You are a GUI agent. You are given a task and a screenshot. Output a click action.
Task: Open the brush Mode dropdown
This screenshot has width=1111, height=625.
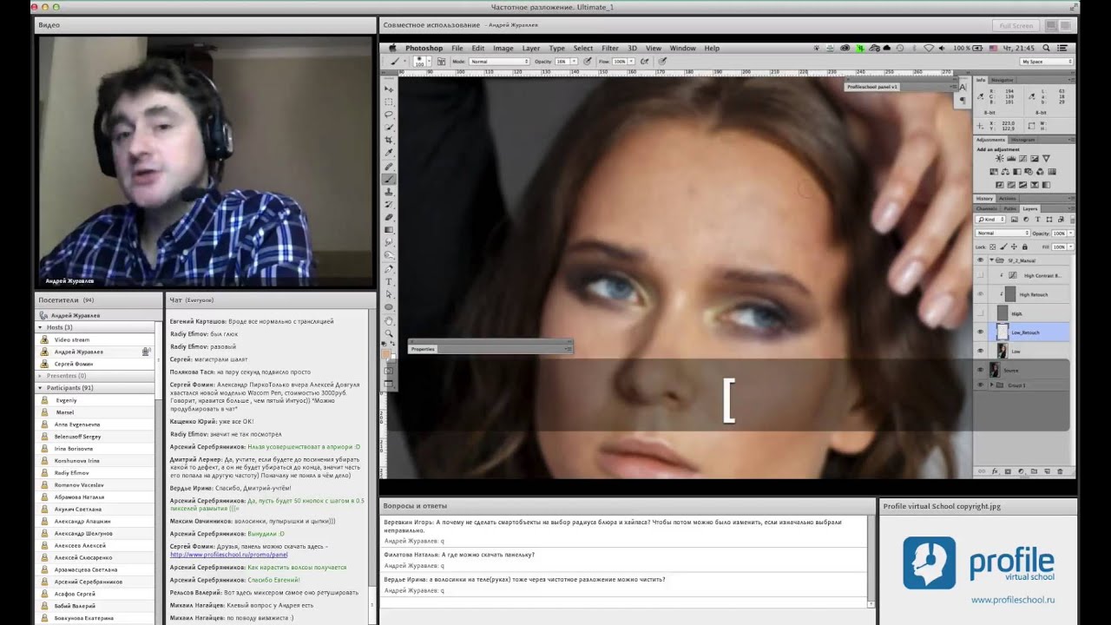tap(499, 62)
